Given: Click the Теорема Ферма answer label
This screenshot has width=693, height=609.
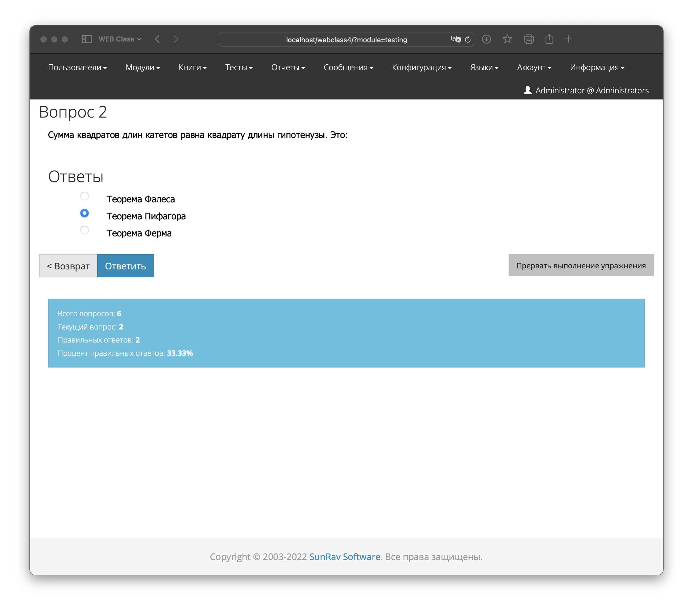Looking at the screenshot, I should (x=139, y=233).
